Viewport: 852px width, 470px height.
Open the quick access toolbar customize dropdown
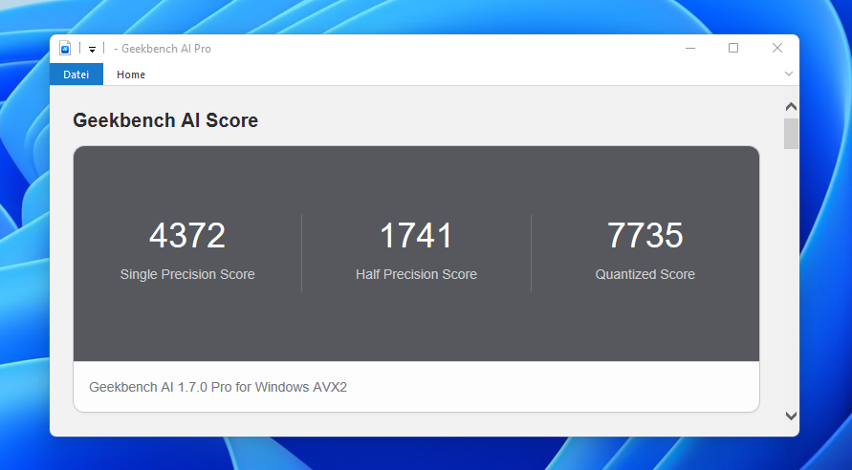click(93, 49)
